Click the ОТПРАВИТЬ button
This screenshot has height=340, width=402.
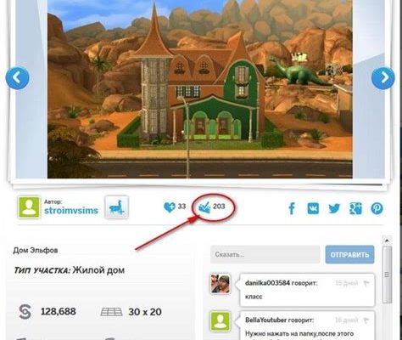pos(349,254)
